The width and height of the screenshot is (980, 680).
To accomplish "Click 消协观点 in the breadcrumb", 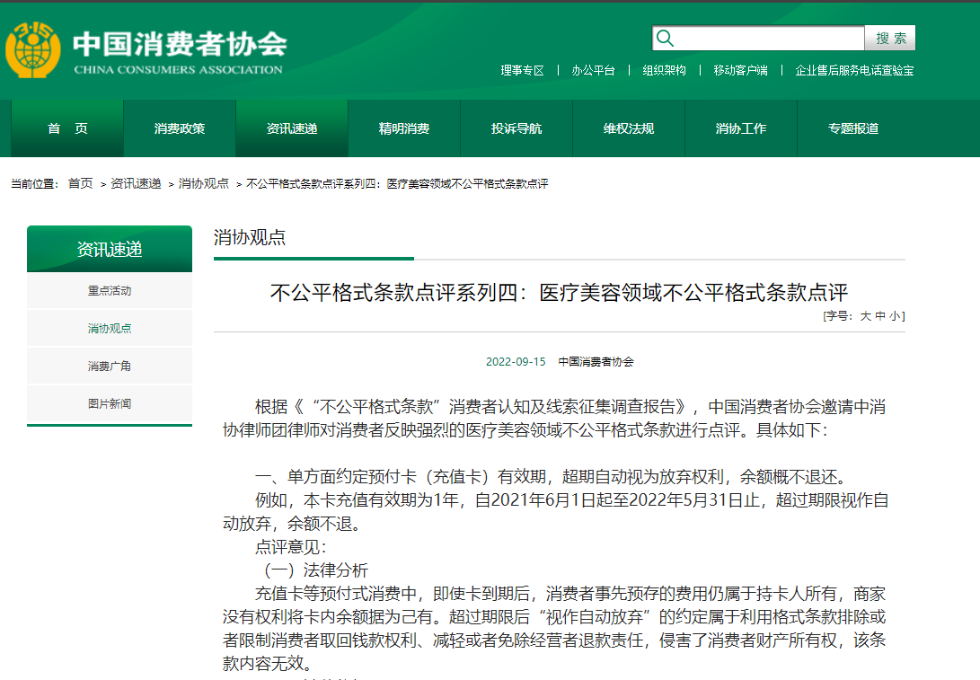I will [204, 183].
